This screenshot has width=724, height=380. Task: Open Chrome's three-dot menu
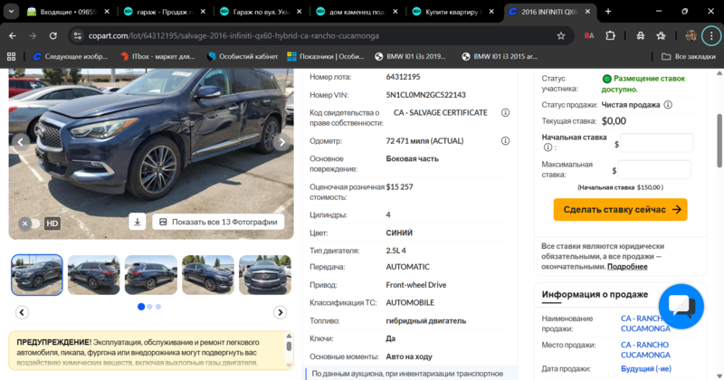tap(711, 35)
